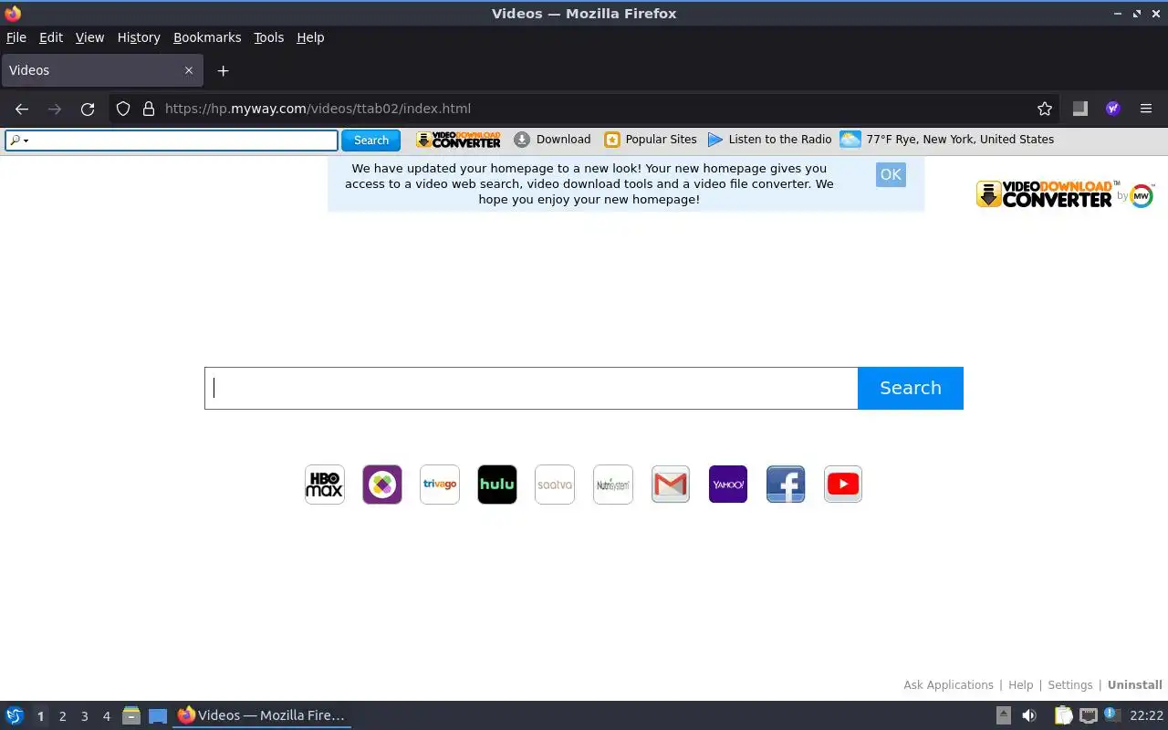Click the purple extension icon in toolbar

1113,109
